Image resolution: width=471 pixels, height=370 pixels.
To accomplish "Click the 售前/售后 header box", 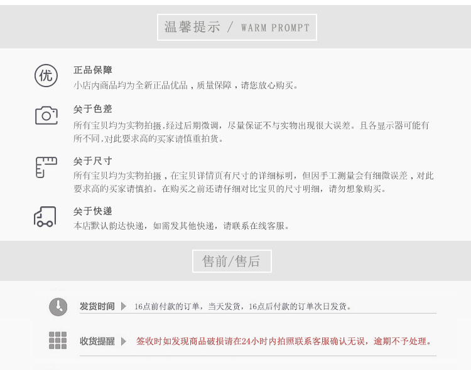I will pyautogui.click(x=232, y=261).
